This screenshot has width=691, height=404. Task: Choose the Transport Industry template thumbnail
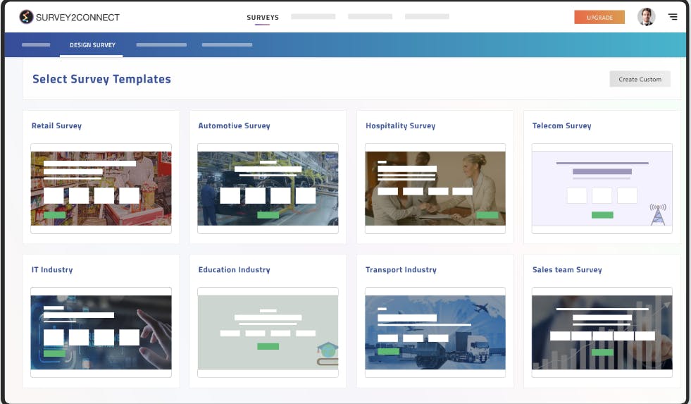[435, 332]
